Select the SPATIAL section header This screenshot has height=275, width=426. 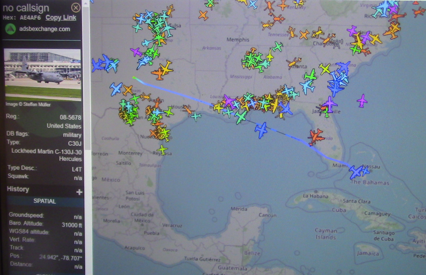(45, 201)
